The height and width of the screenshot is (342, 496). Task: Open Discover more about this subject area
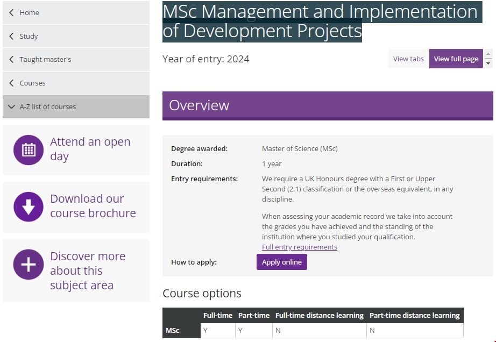pos(87,270)
